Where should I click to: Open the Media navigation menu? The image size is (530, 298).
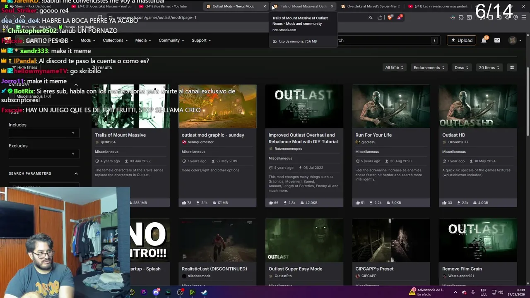(143, 40)
